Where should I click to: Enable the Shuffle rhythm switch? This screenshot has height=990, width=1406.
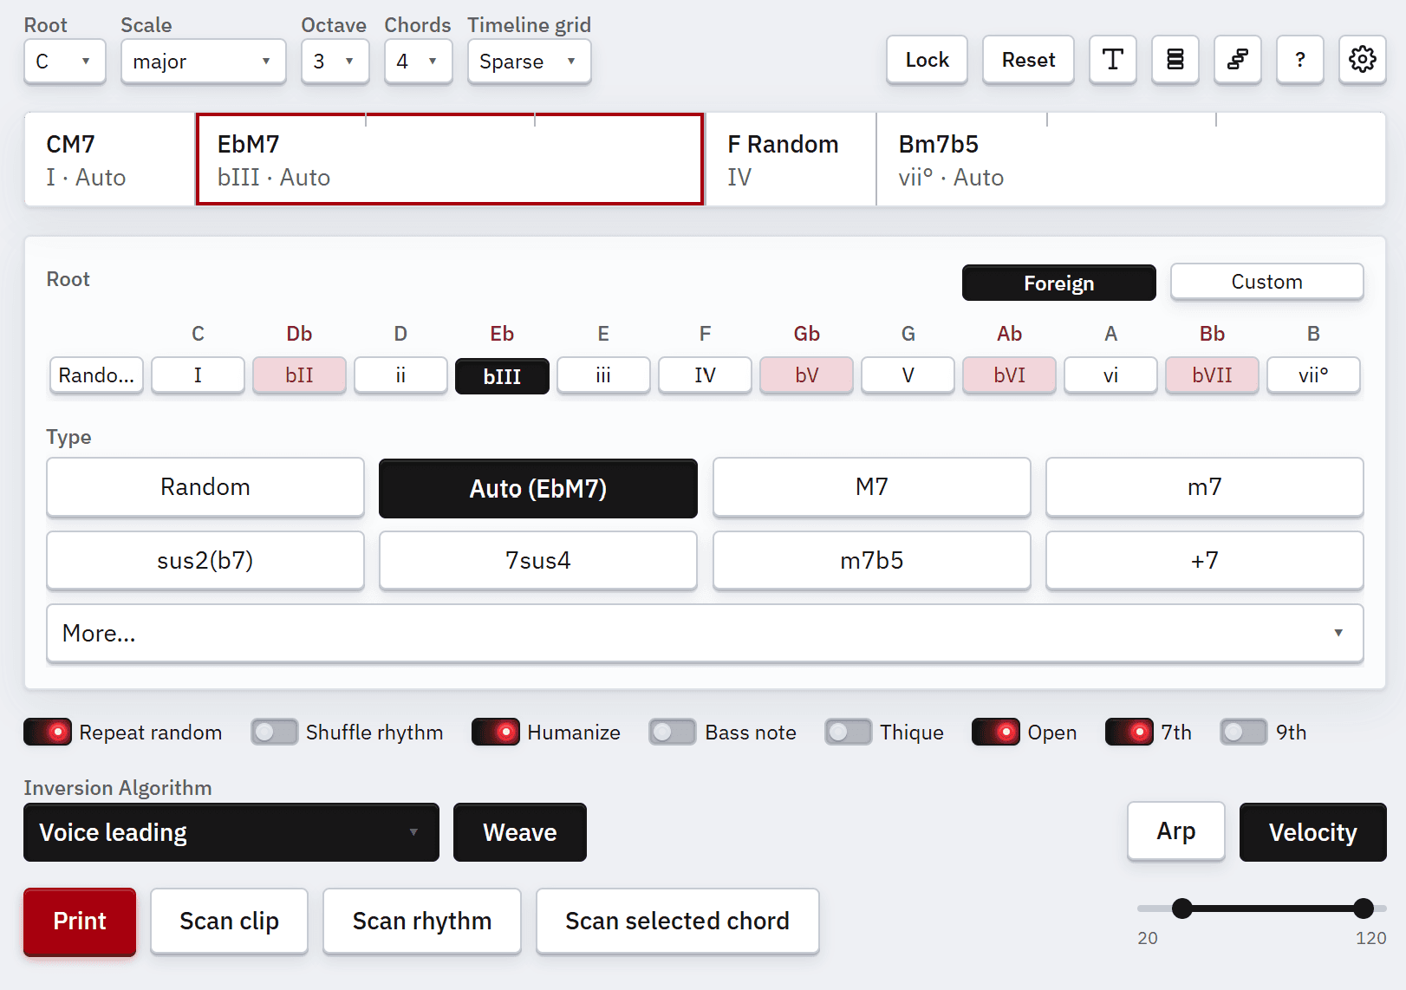point(275,733)
